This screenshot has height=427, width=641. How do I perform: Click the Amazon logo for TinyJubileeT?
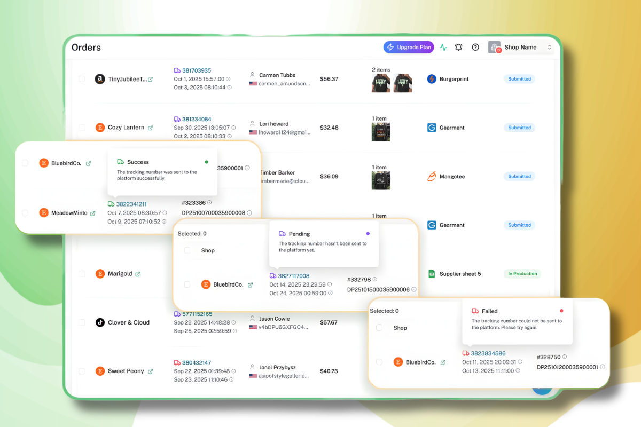(99, 79)
